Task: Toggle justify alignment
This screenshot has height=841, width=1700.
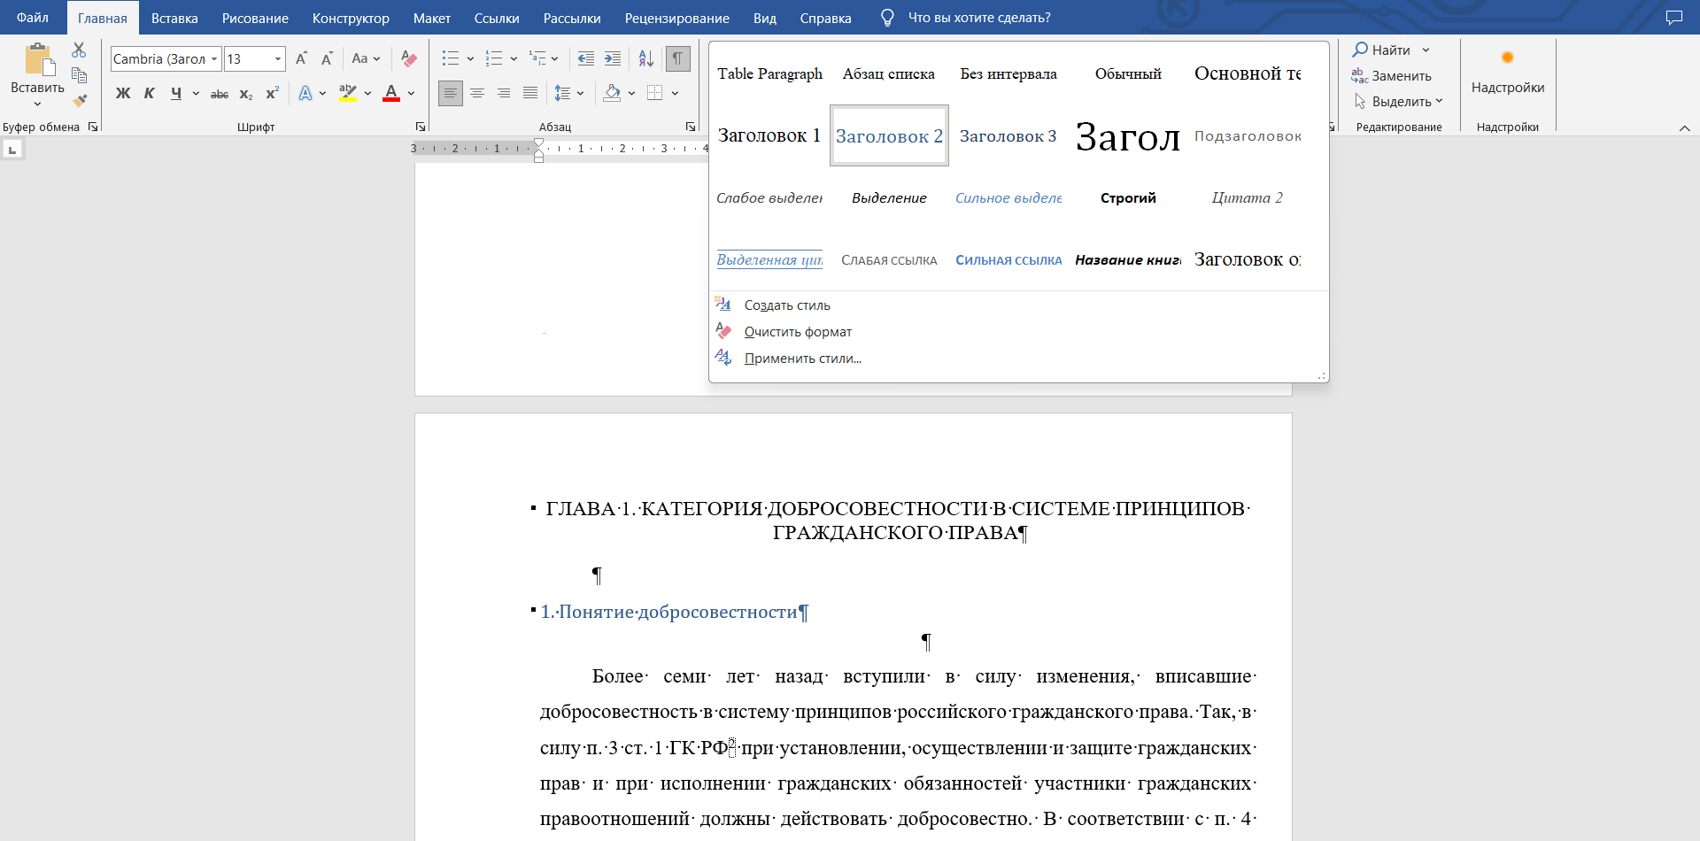Action: click(x=530, y=93)
